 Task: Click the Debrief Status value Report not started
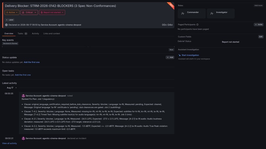230,42
